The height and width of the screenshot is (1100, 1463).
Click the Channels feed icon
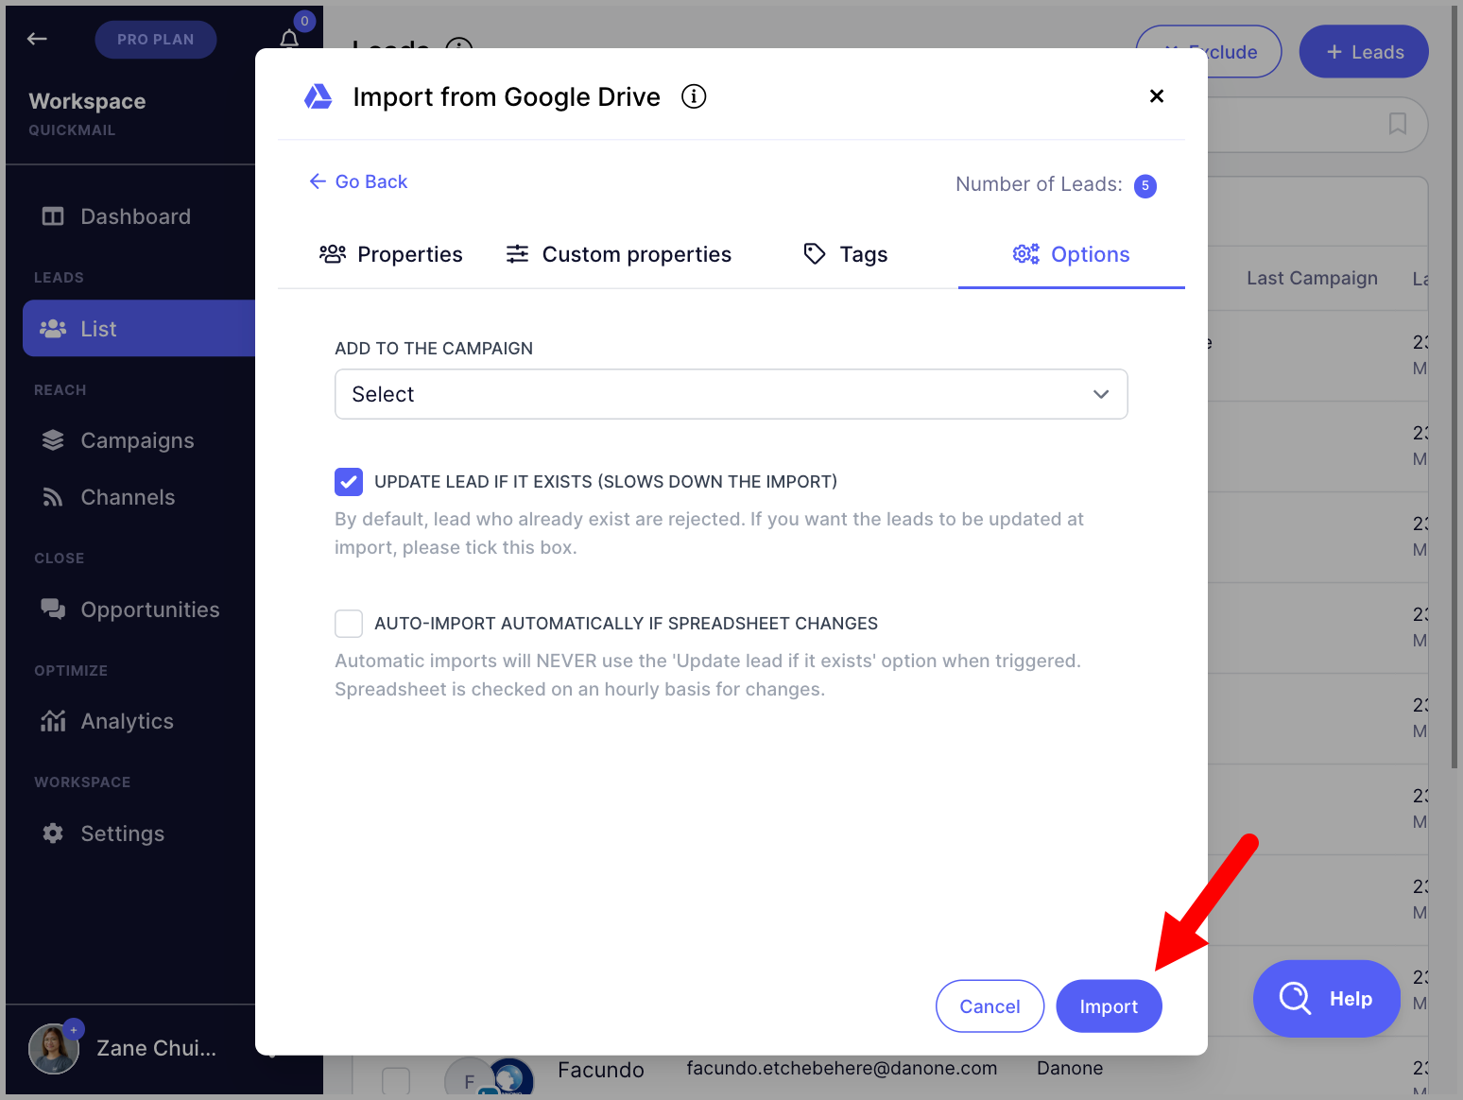pos(53,497)
